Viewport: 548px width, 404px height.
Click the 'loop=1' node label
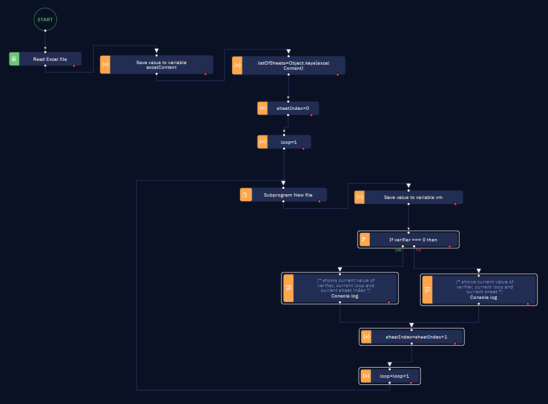[x=288, y=142]
